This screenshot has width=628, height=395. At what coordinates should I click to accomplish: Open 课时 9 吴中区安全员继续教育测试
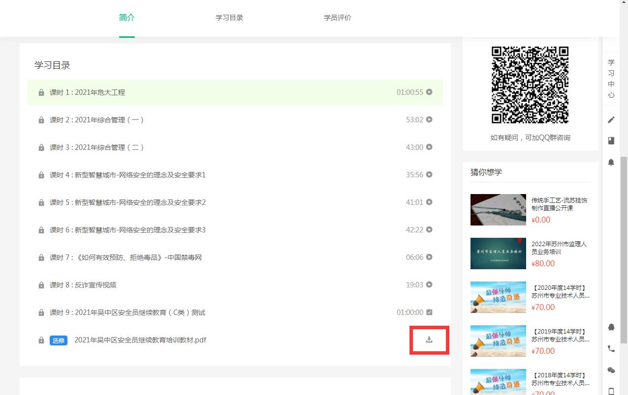(127, 312)
